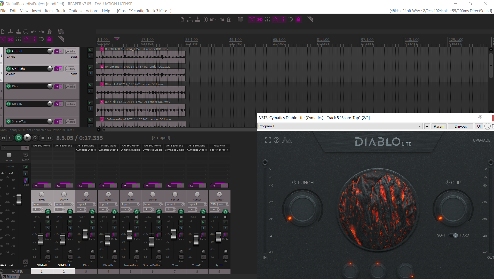Toggle grid lines icon in top toolbar
The image size is (494, 279).
click(283, 20)
